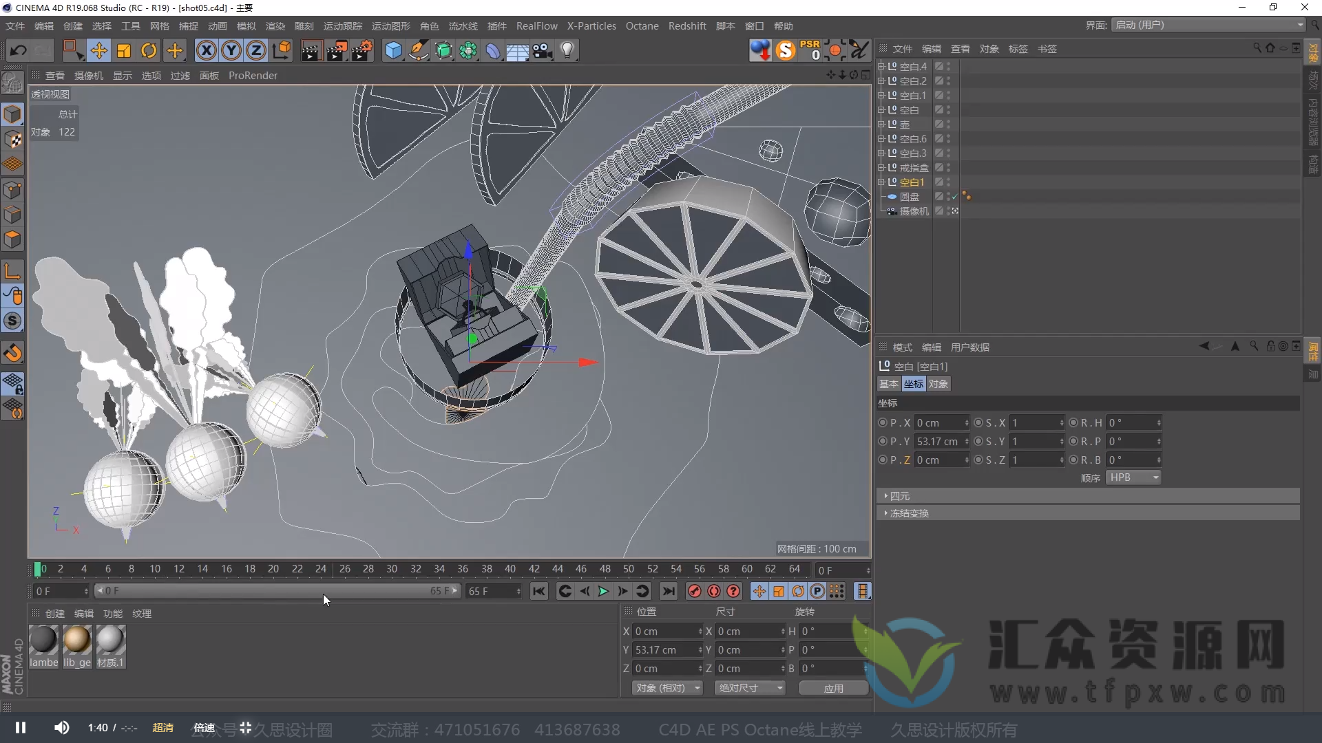Viewport: 1322px width, 743px height.
Task: Switch to 对象 tab in properties
Action: pos(938,384)
